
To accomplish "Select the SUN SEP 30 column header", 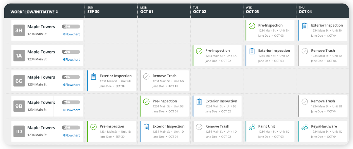I will click(93, 10).
